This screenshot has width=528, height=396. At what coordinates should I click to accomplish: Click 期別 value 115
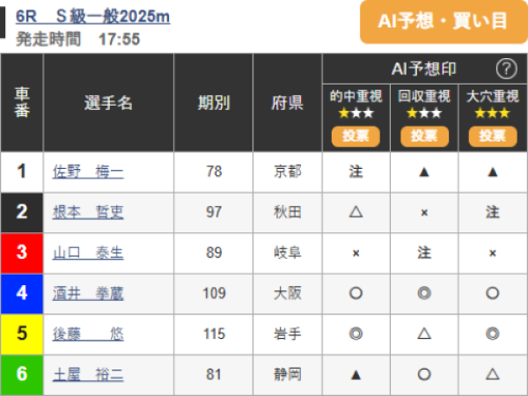click(214, 334)
